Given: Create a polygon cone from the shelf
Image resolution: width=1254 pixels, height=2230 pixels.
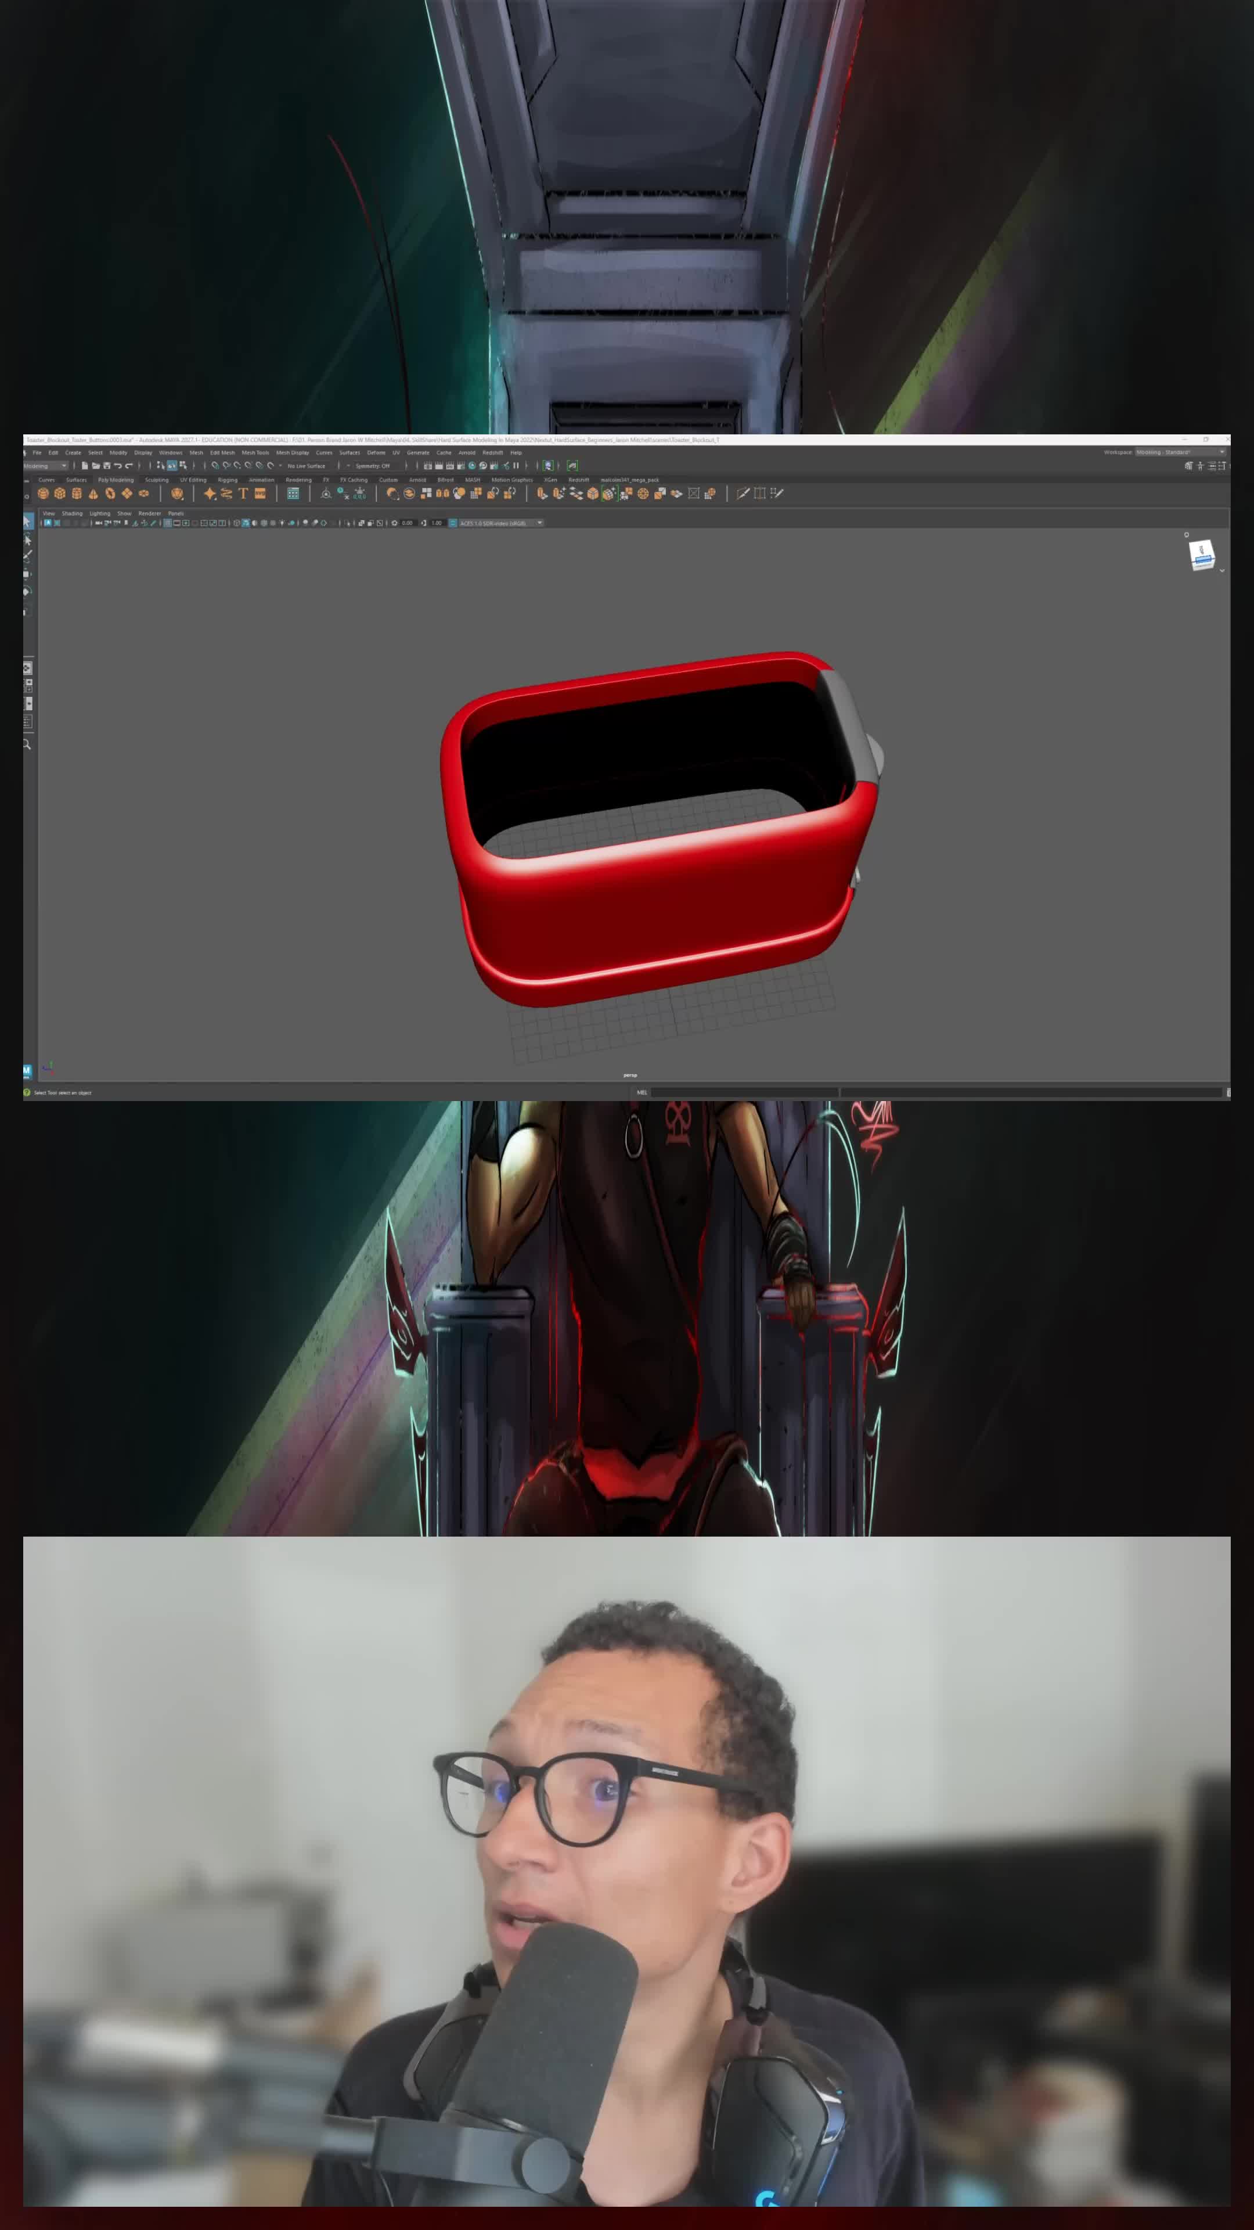Looking at the screenshot, I should [93, 494].
